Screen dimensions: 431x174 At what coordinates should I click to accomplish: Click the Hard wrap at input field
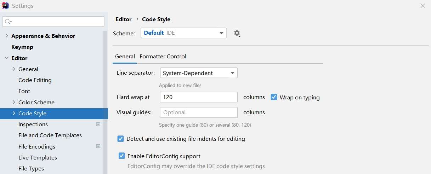coord(199,97)
